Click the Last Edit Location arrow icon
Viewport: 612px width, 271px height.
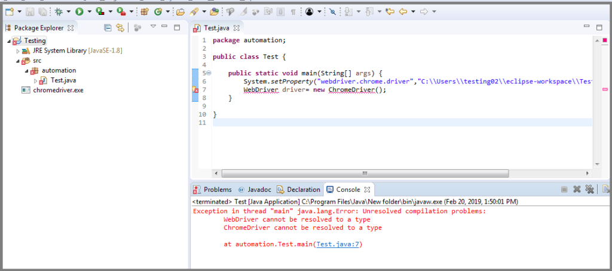click(x=390, y=11)
